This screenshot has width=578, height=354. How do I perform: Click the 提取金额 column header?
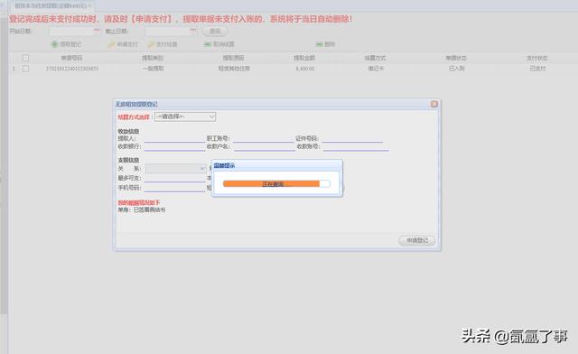click(304, 58)
